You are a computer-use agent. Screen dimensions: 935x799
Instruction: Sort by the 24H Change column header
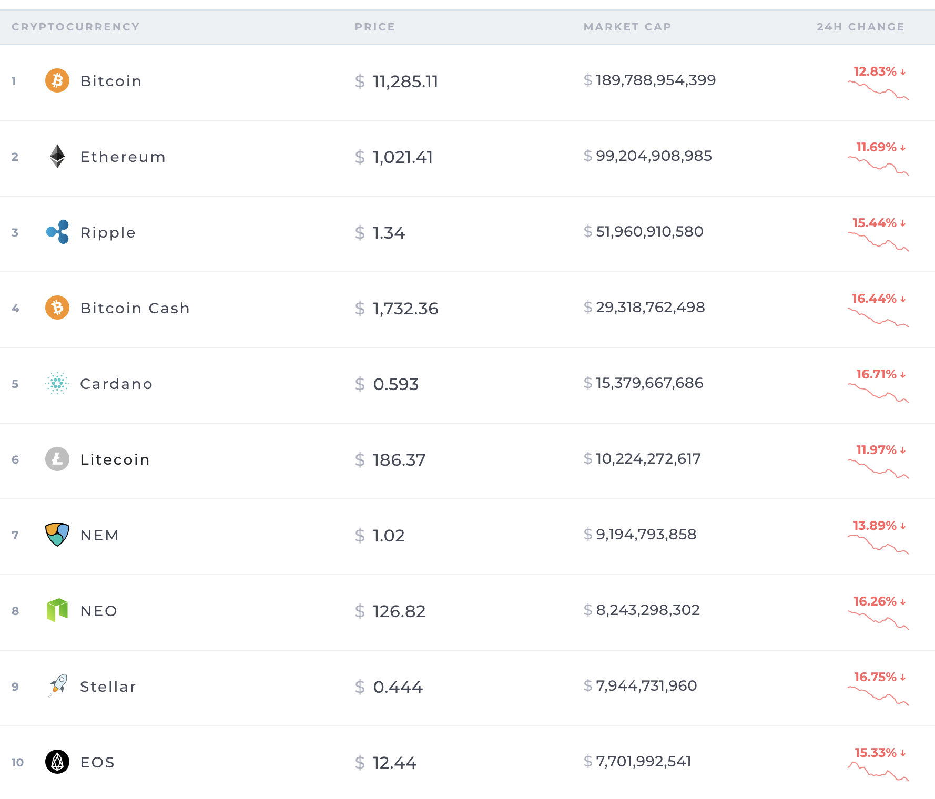pyautogui.click(x=860, y=27)
